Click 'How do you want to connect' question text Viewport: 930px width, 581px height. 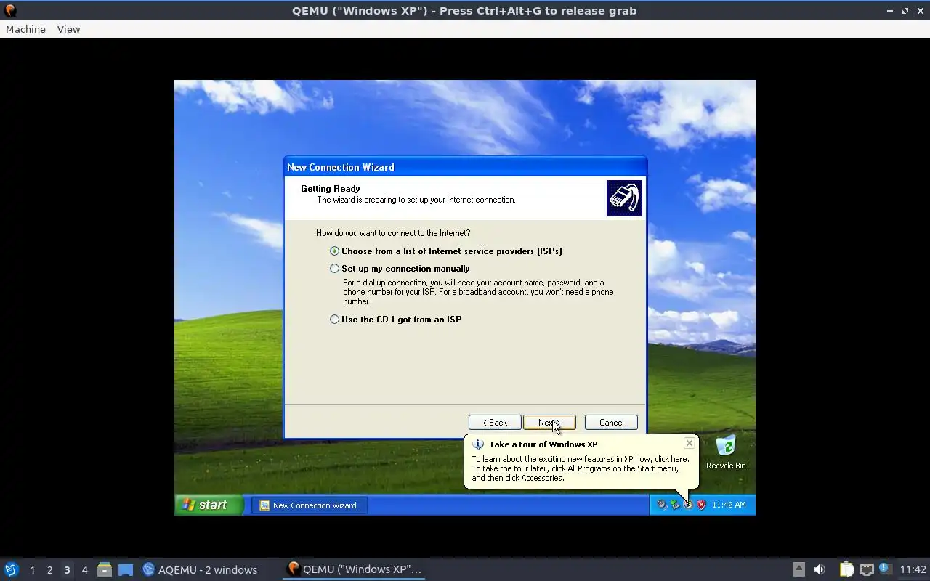(x=393, y=233)
